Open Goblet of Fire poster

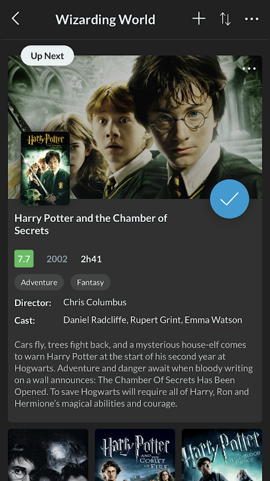pyautogui.click(x=135, y=455)
